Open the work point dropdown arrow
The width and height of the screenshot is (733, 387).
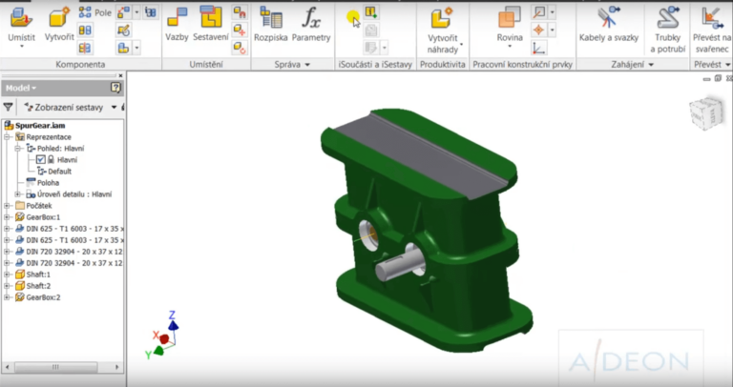(552, 31)
